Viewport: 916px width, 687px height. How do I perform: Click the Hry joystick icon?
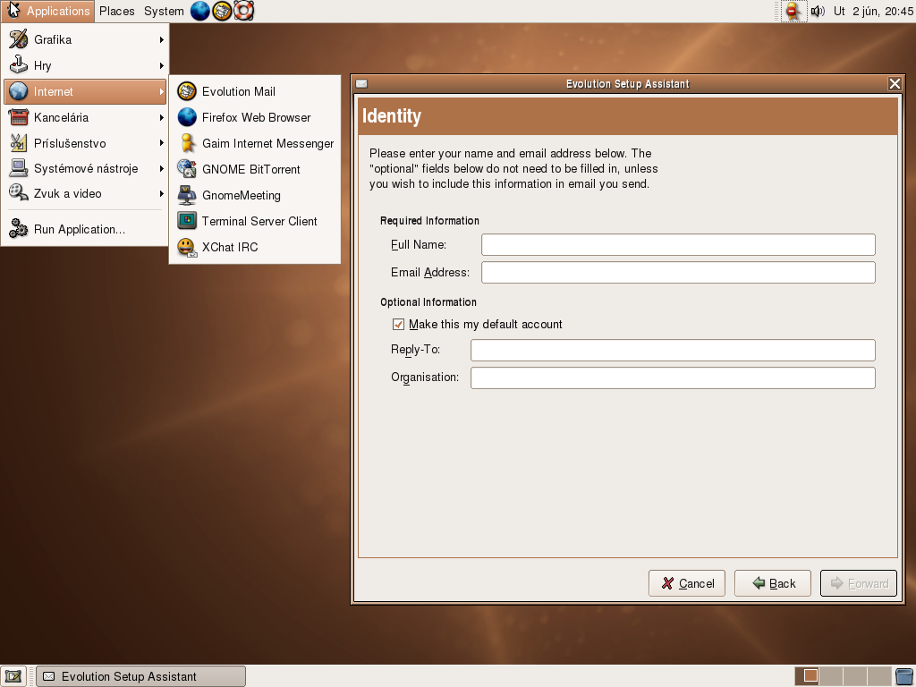point(18,65)
